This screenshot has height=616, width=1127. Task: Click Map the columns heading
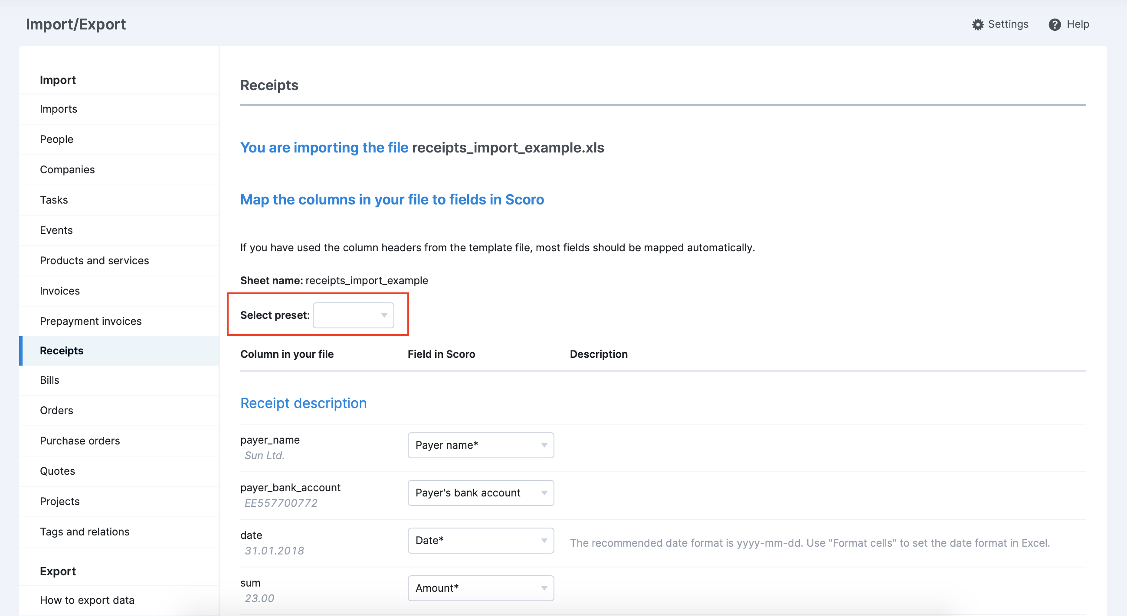click(392, 200)
